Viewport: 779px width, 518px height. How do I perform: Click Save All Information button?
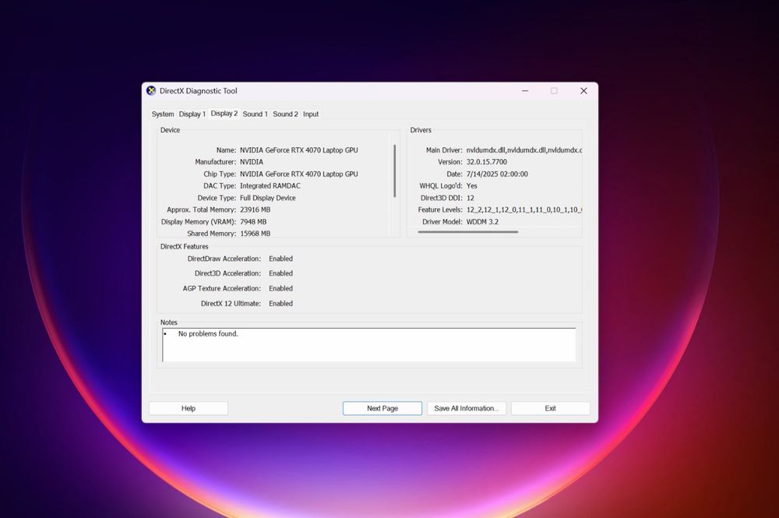467,408
